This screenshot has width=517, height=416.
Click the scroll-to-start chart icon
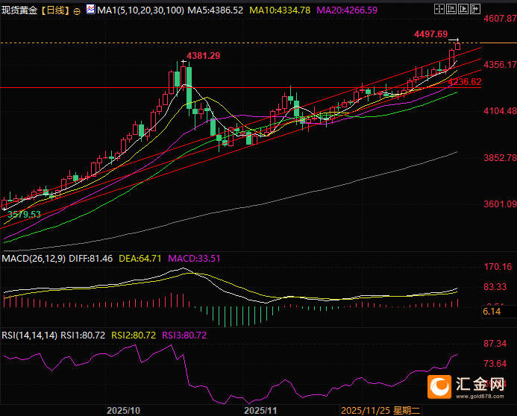tap(451, 9)
